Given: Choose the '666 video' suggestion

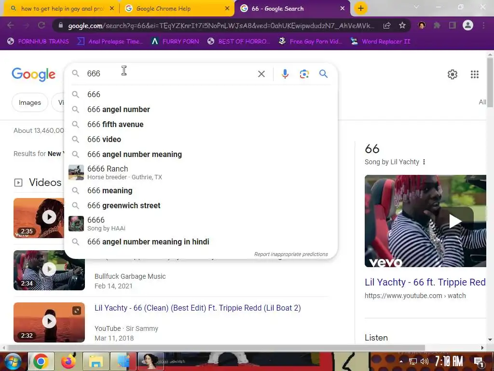Looking at the screenshot, I should (x=201, y=139).
